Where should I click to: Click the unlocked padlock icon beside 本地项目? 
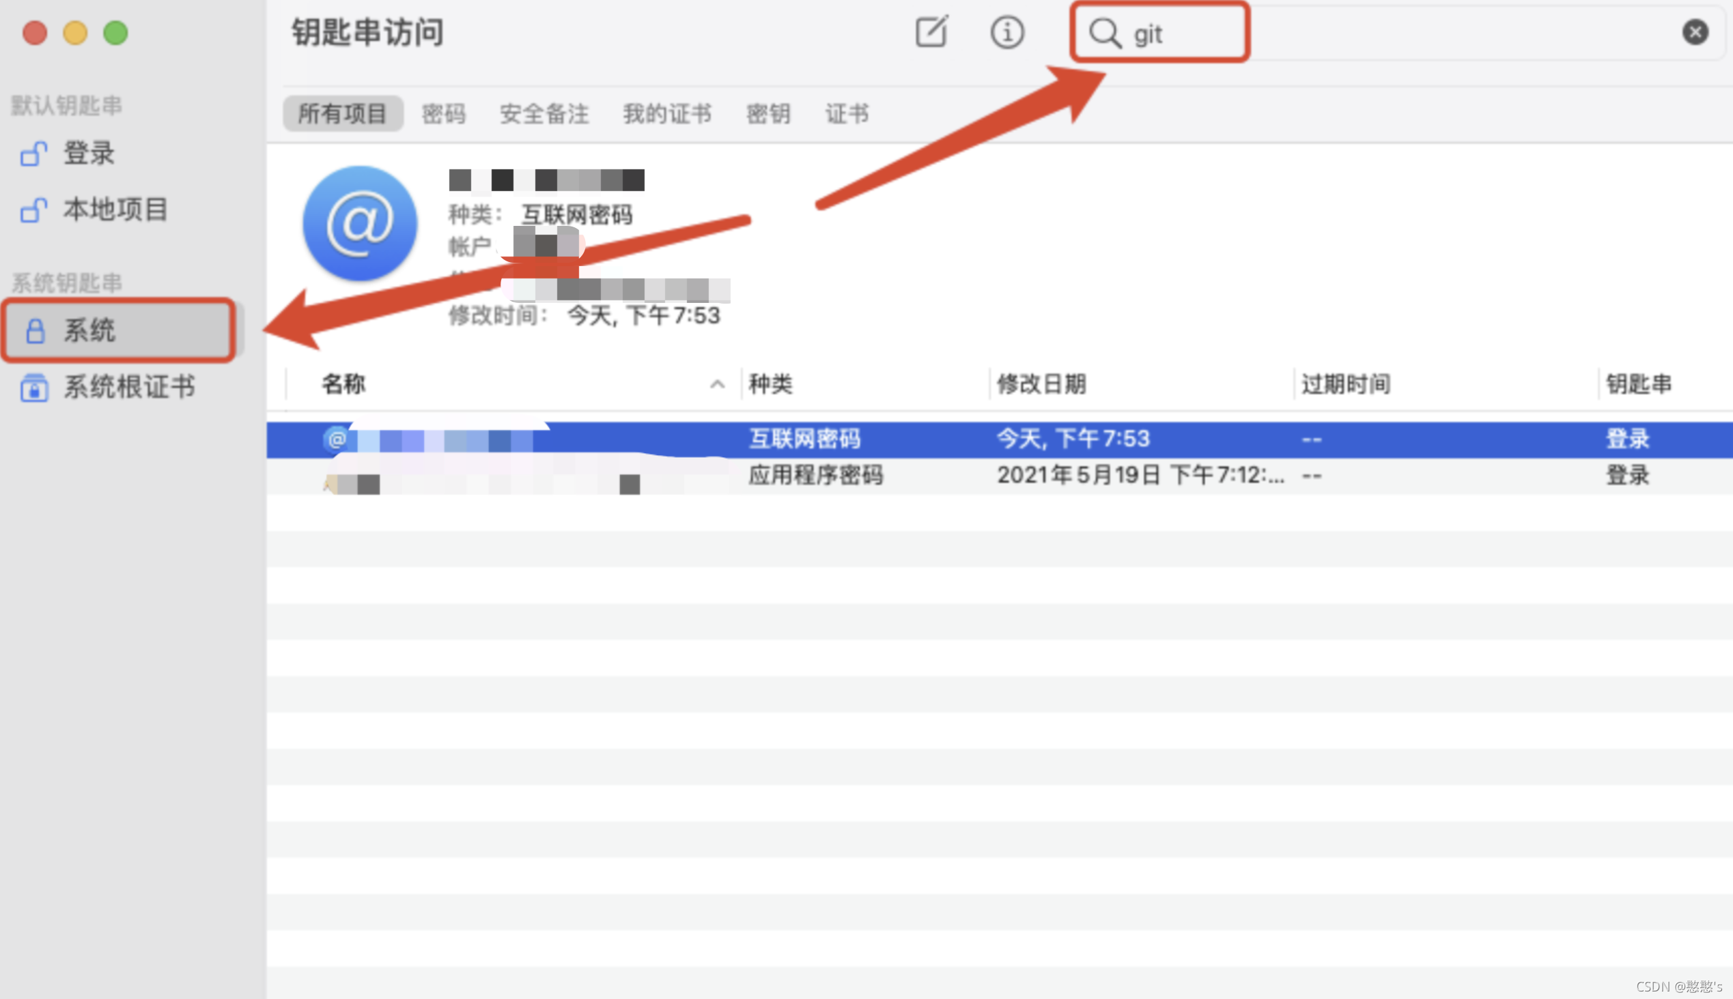(x=33, y=209)
